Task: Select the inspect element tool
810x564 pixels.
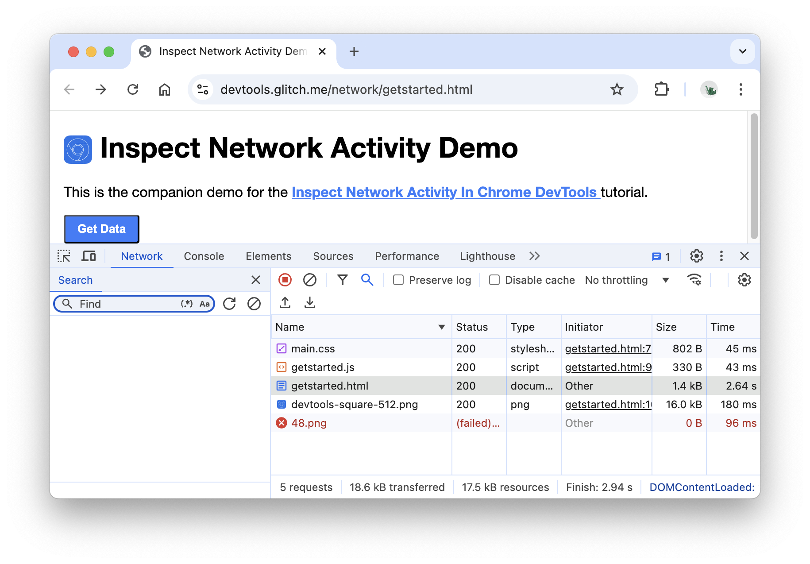Action: (x=64, y=256)
